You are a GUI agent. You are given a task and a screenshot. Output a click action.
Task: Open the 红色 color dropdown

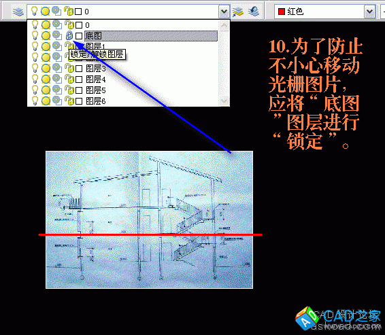pos(369,12)
